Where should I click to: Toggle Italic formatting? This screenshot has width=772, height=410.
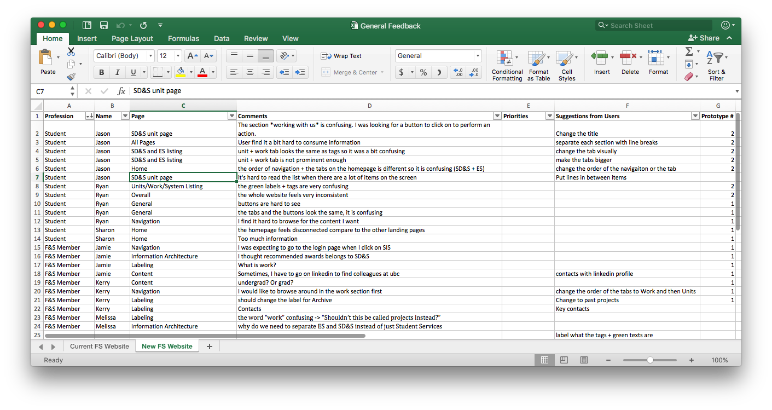point(117,72)
